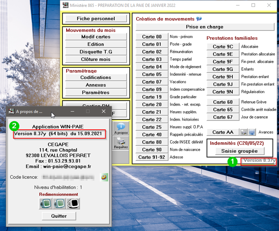Click Saisie groupée for indemnités
The image size is (279, 231).
tap(237, 151)
